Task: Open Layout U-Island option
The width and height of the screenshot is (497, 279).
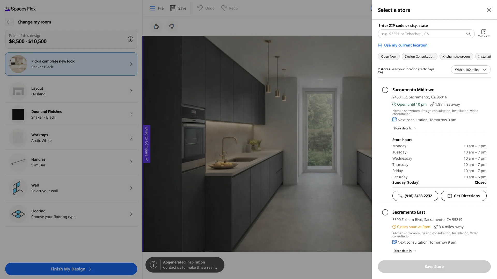Action: (x=71, y=91)
